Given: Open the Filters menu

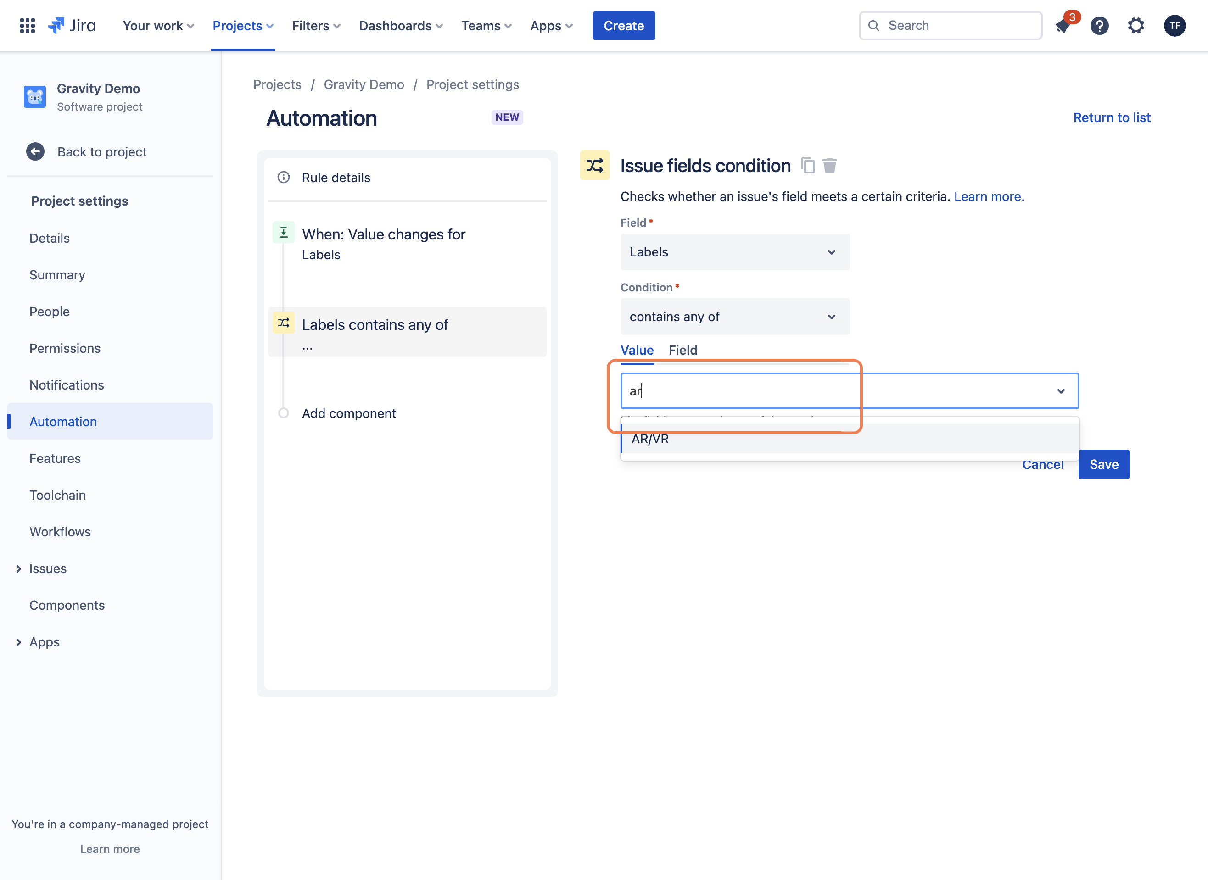Looking at the screenshot, I should (x=316, y=26).
